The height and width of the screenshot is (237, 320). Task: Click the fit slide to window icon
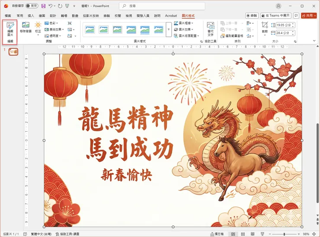[x=314, y=234]
